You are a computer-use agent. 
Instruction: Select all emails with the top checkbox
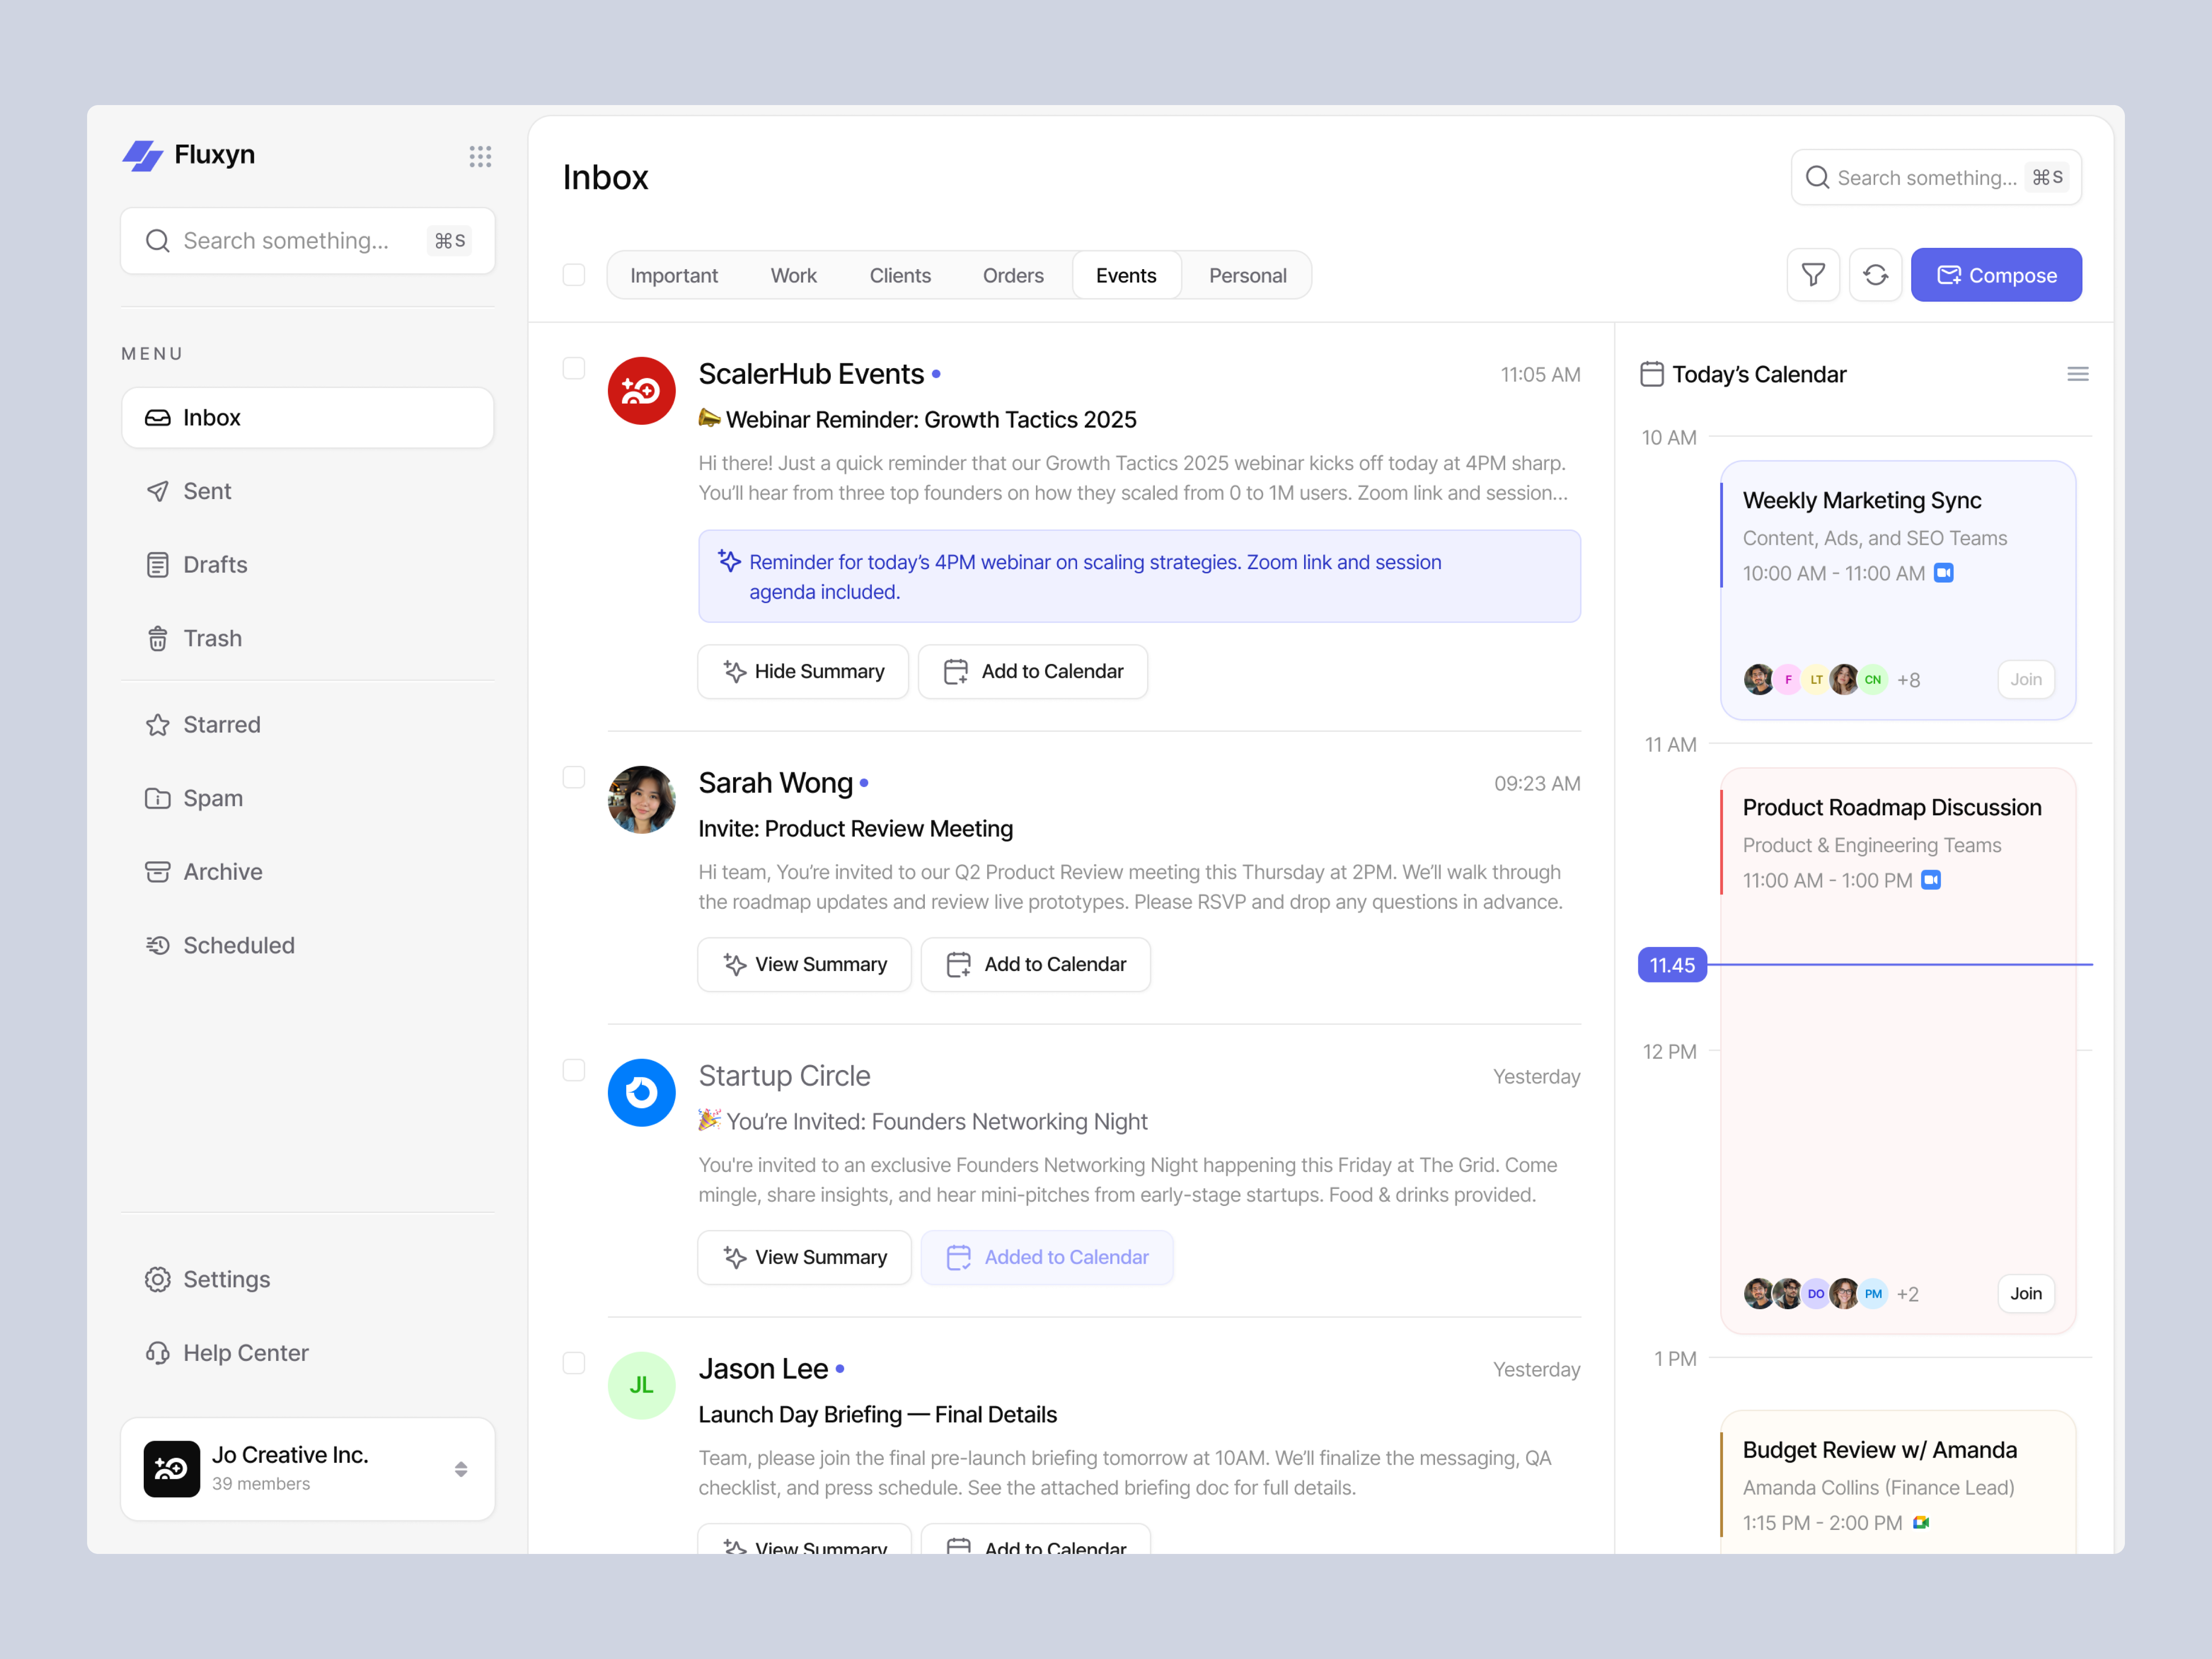click(574, 274)
